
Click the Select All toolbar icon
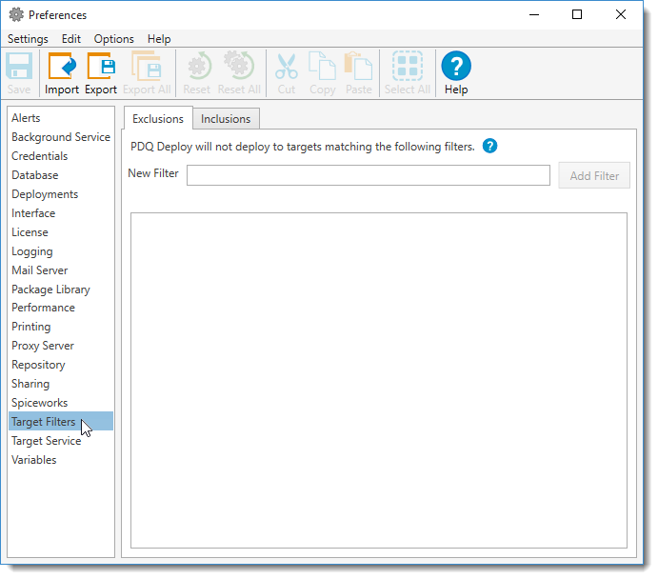click(408, 66)
